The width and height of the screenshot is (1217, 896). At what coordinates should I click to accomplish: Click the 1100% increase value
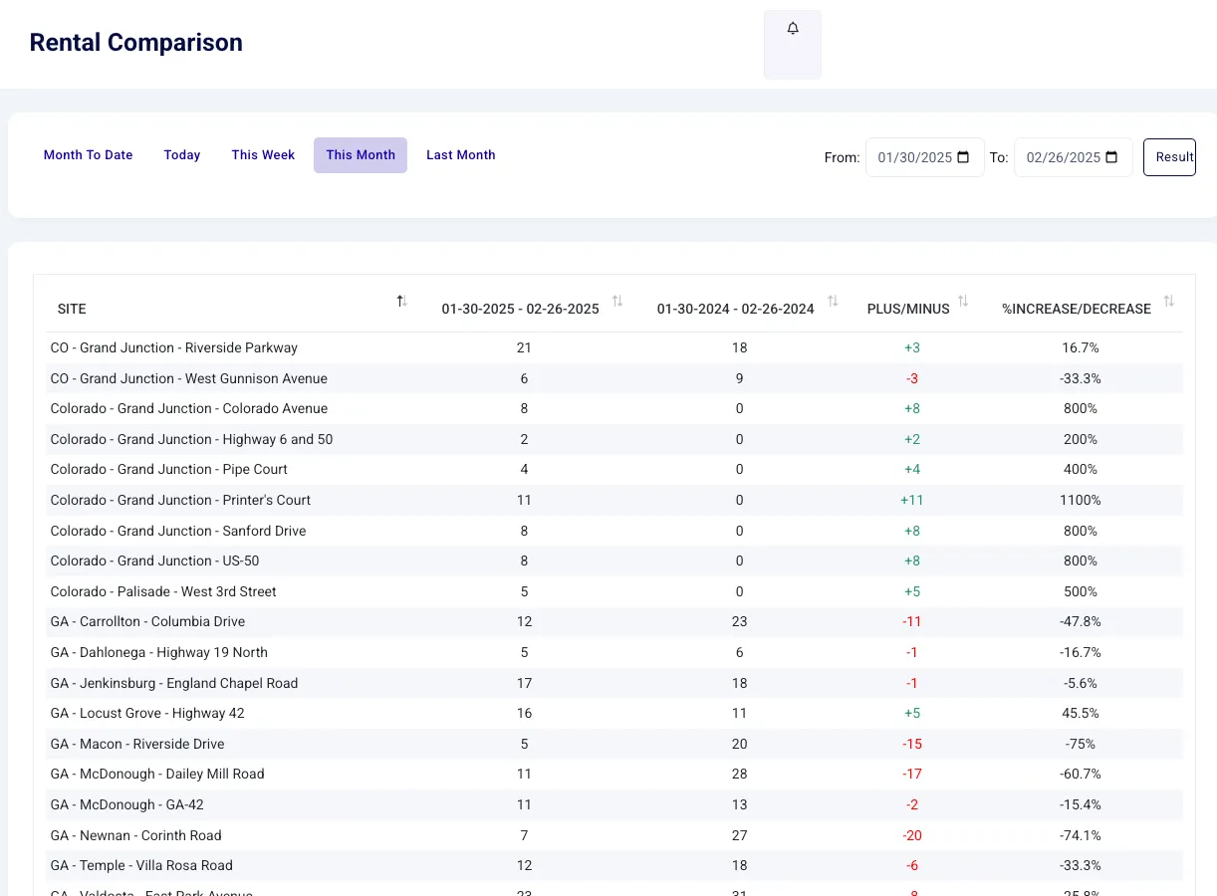[1080, 500]
